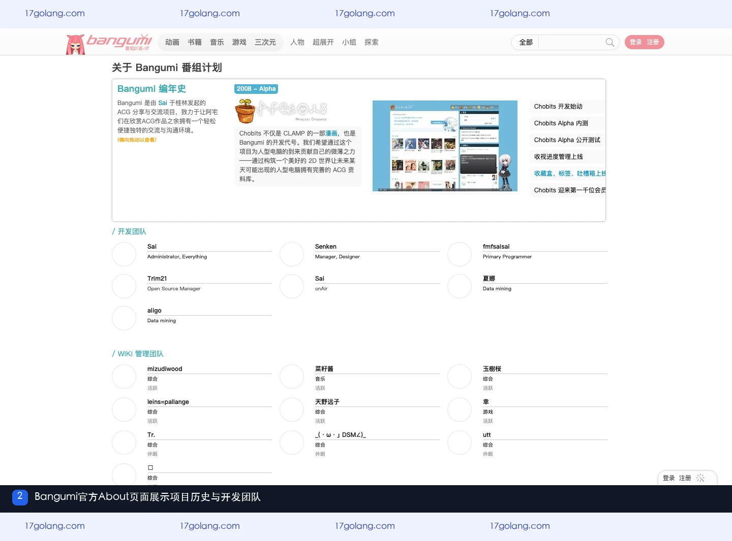
Task: Open the 超展开 navigation item
Action: tap(323, 42)
